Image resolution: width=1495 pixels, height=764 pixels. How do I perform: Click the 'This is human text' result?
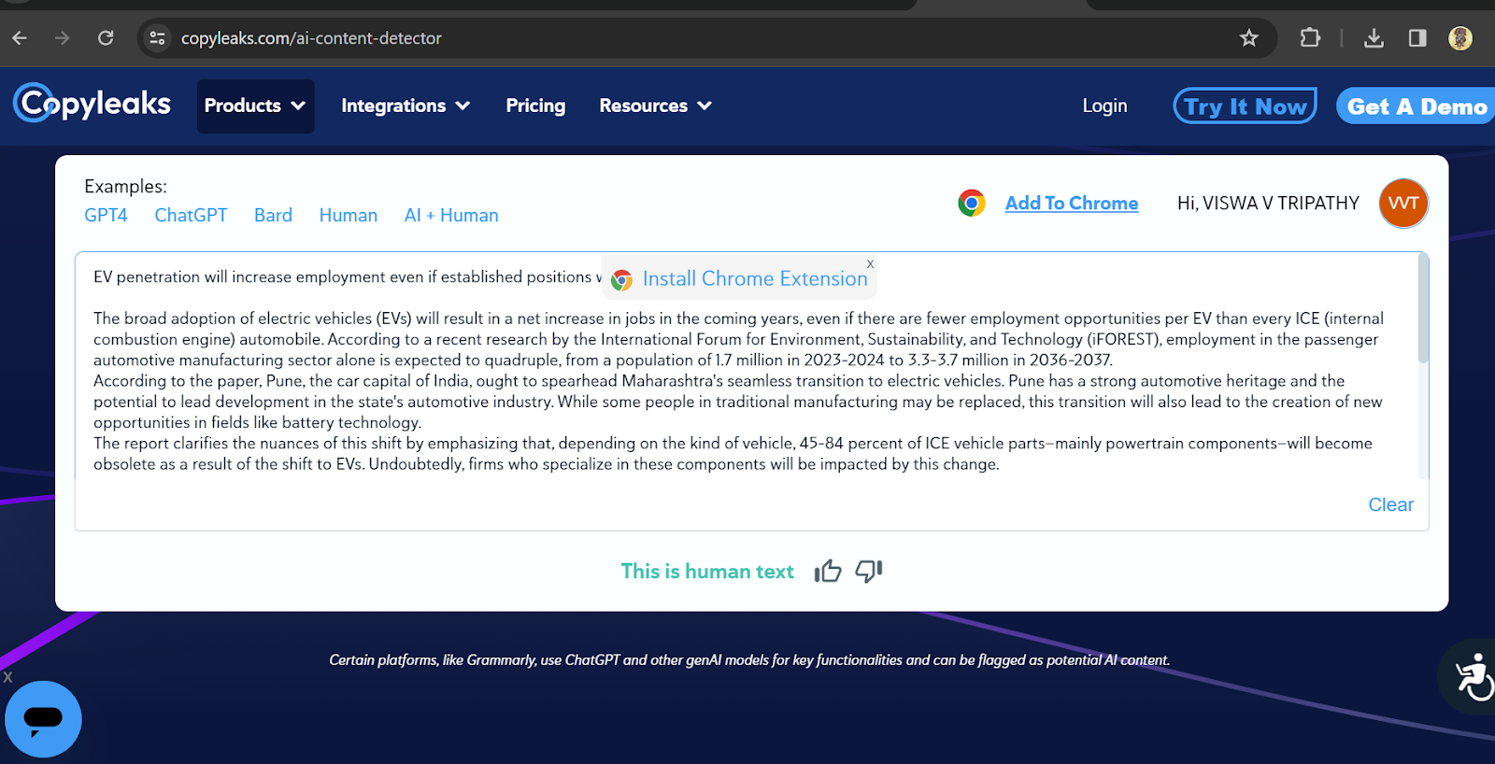coord(707,571)
